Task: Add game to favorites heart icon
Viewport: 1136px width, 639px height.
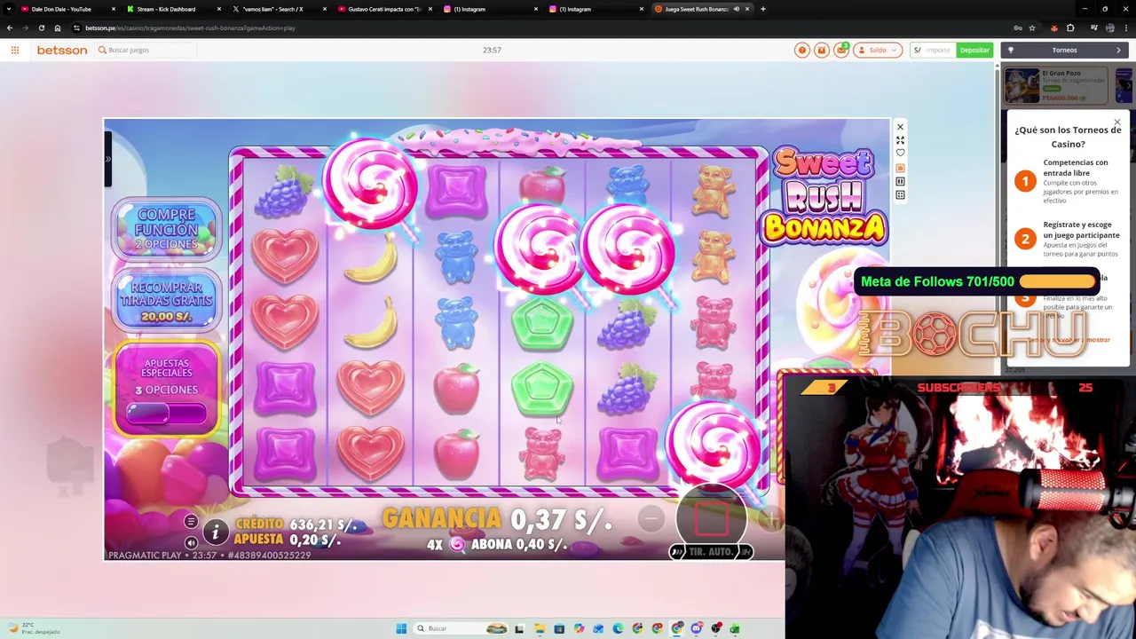Action: [900, 154]
